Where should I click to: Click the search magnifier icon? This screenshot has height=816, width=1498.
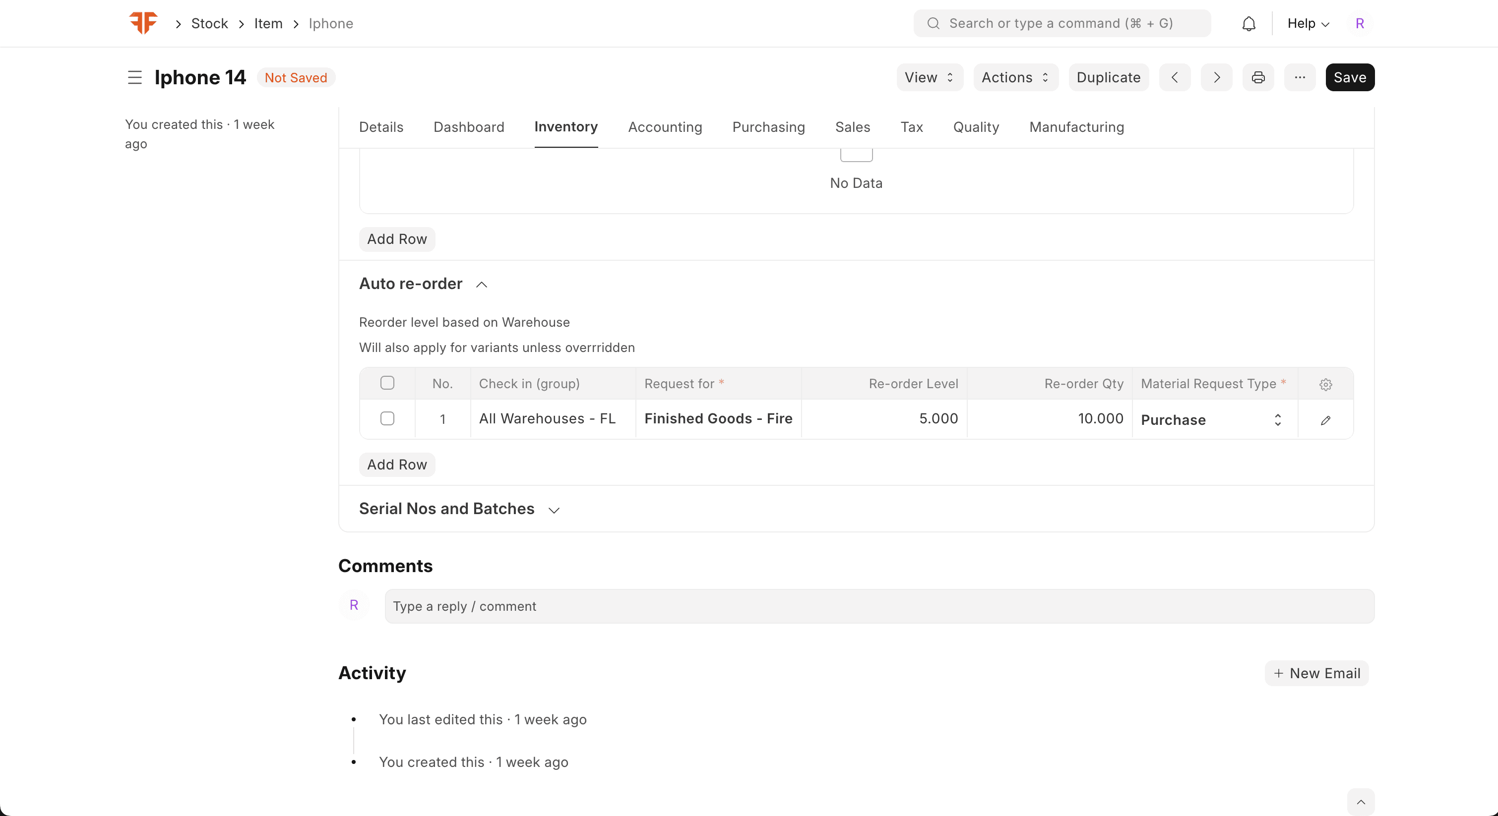934,24
